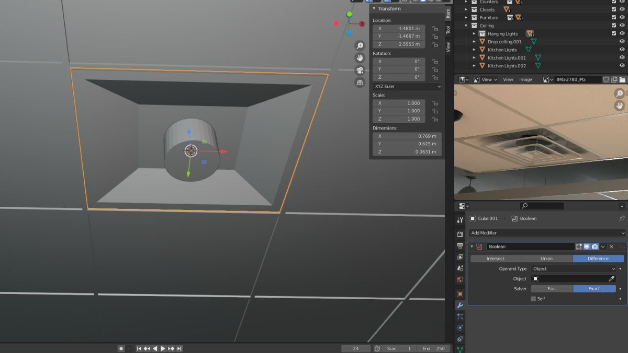The image size is (628, 353).
Task: Open the View Layer properties tab icon
Action: pos(460,257)
